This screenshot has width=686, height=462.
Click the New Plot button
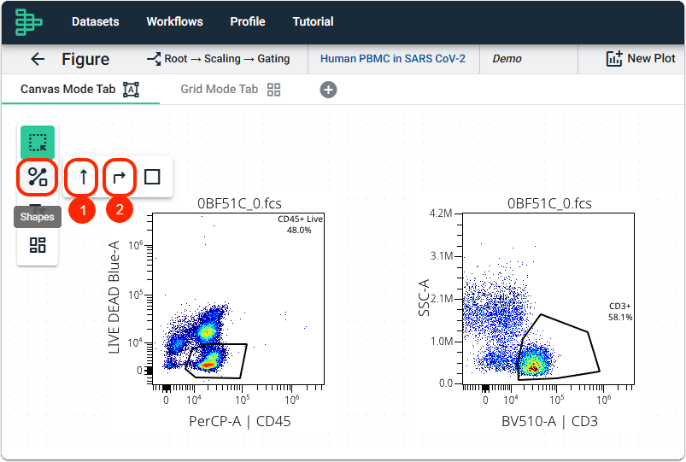641,59
